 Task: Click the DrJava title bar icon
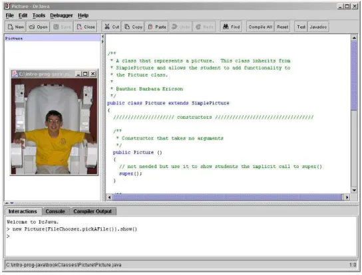click(8, 6)
